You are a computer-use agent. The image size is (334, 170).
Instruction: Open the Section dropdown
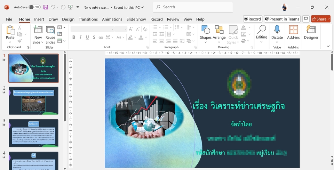coord(61,41)
